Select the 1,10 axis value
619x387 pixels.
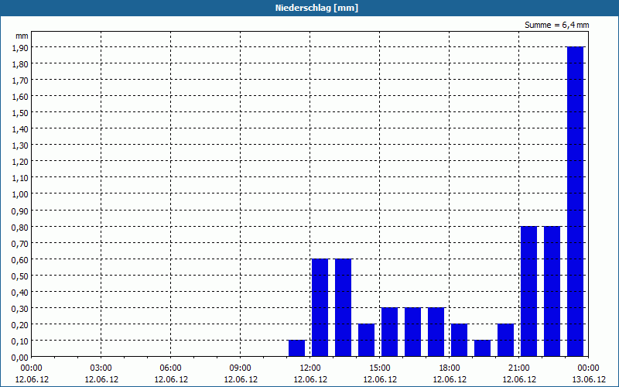point(20,178)
